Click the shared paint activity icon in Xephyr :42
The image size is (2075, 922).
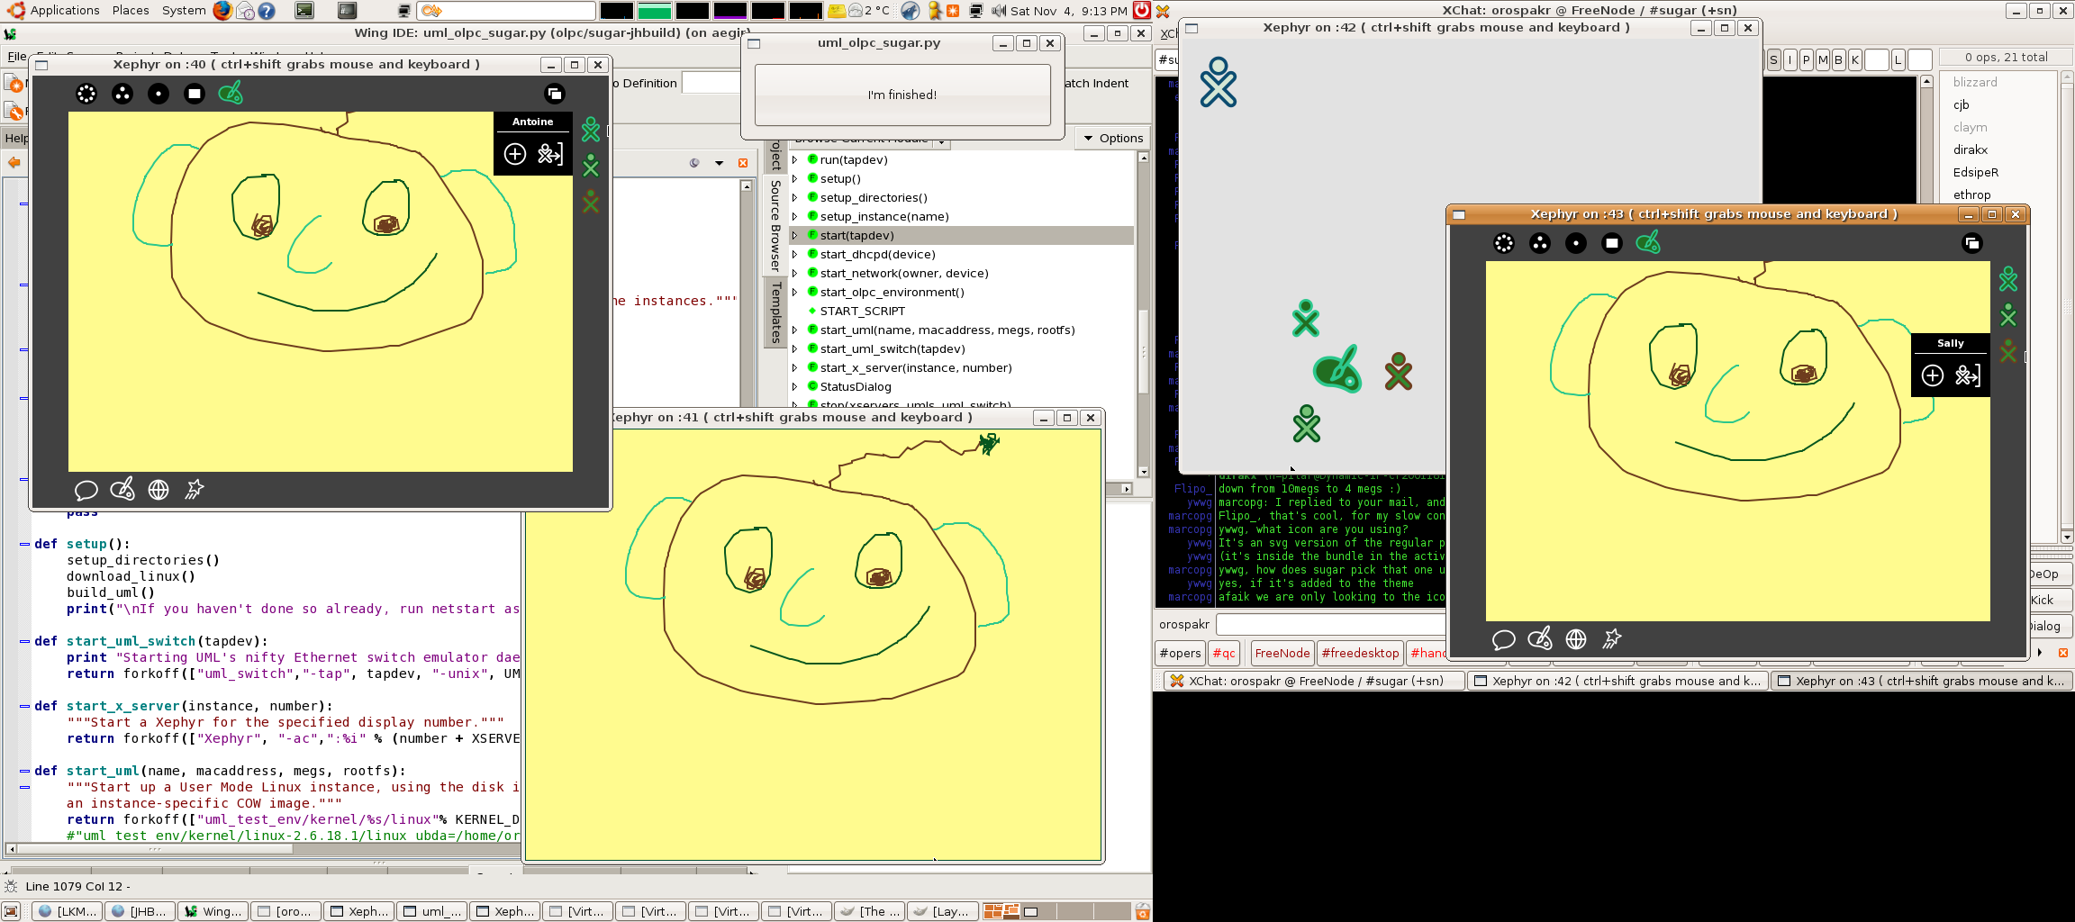[x=1337, y=369]
